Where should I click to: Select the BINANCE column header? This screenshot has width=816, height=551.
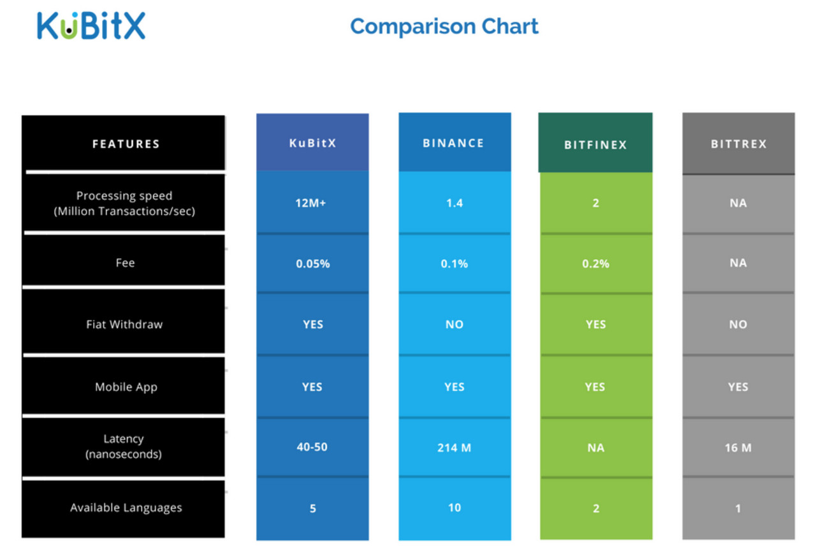point(454,143)
